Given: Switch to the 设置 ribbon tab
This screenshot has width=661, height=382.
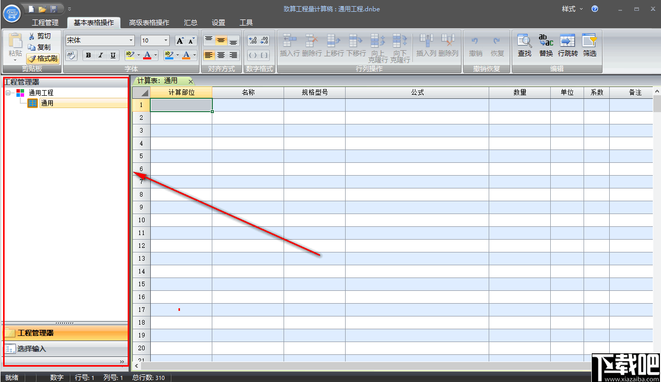Looking at the screenshot, I should coord(218,23).
